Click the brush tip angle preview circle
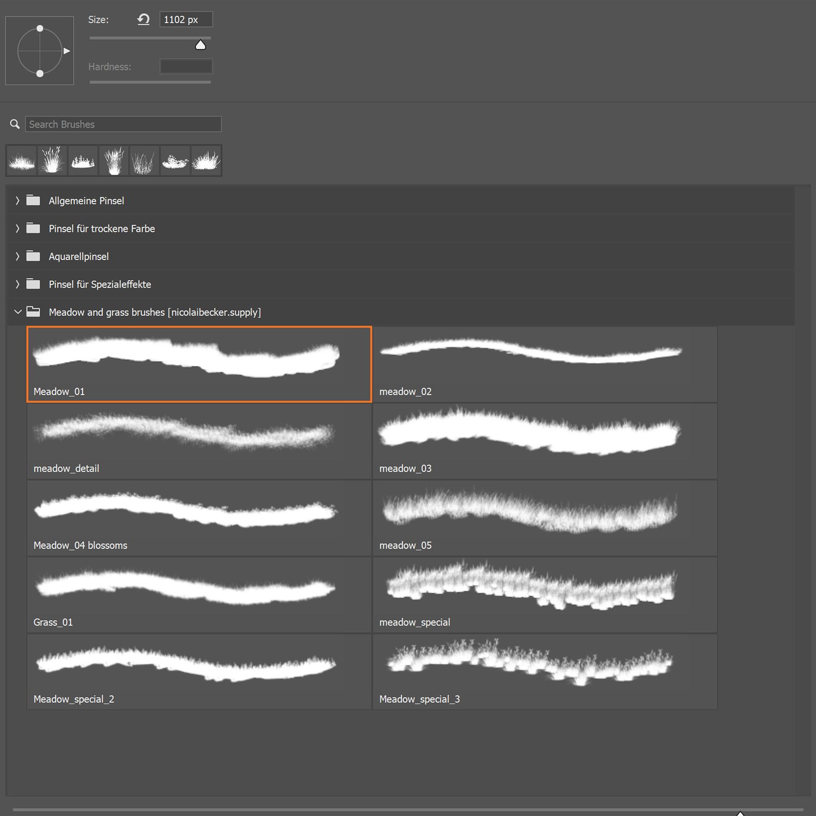The width and height of the screenshot is (816, 816). click(40, 51)
